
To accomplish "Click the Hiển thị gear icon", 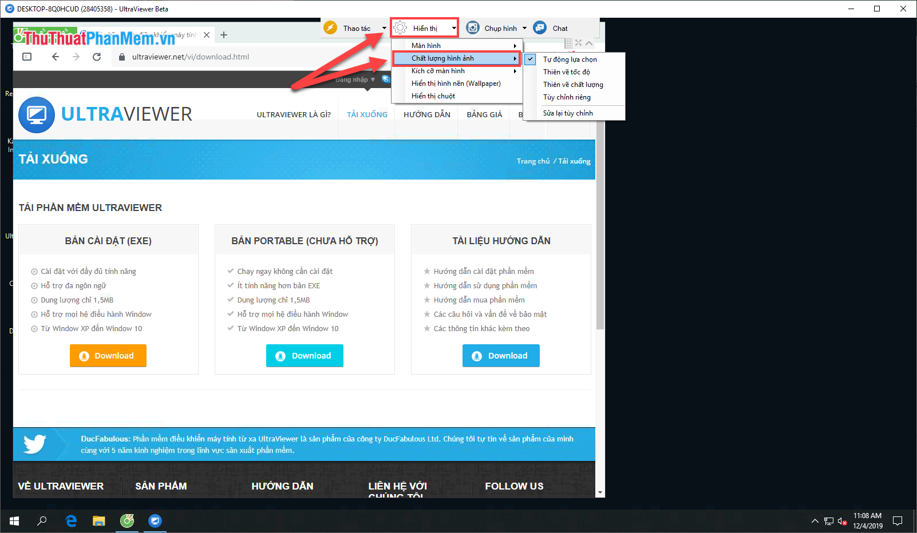I will (400, 28).
